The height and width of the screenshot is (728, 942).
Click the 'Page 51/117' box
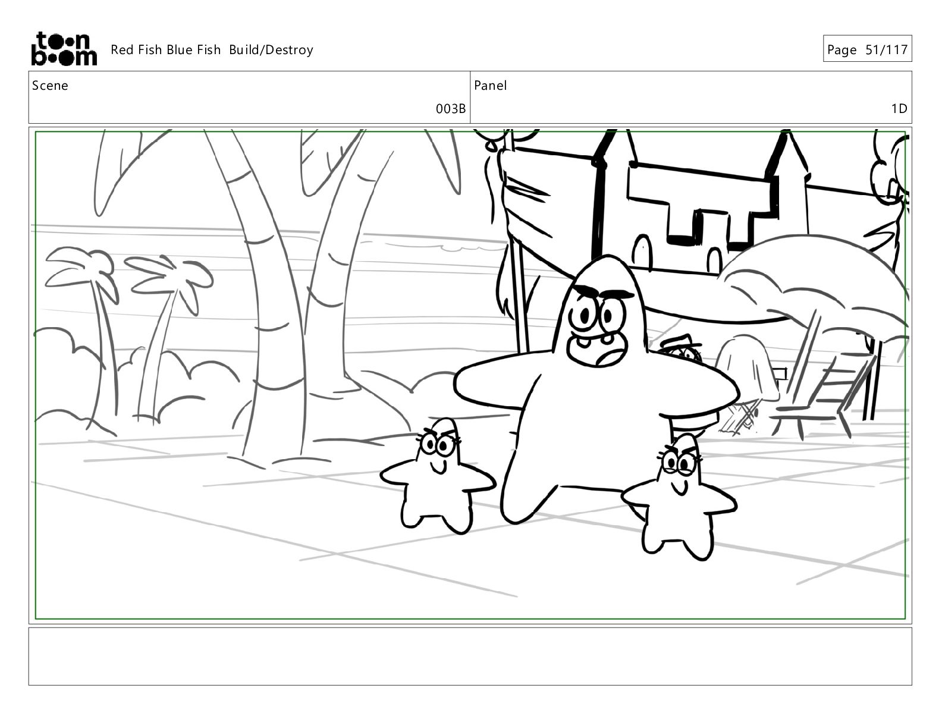(867, 49)
